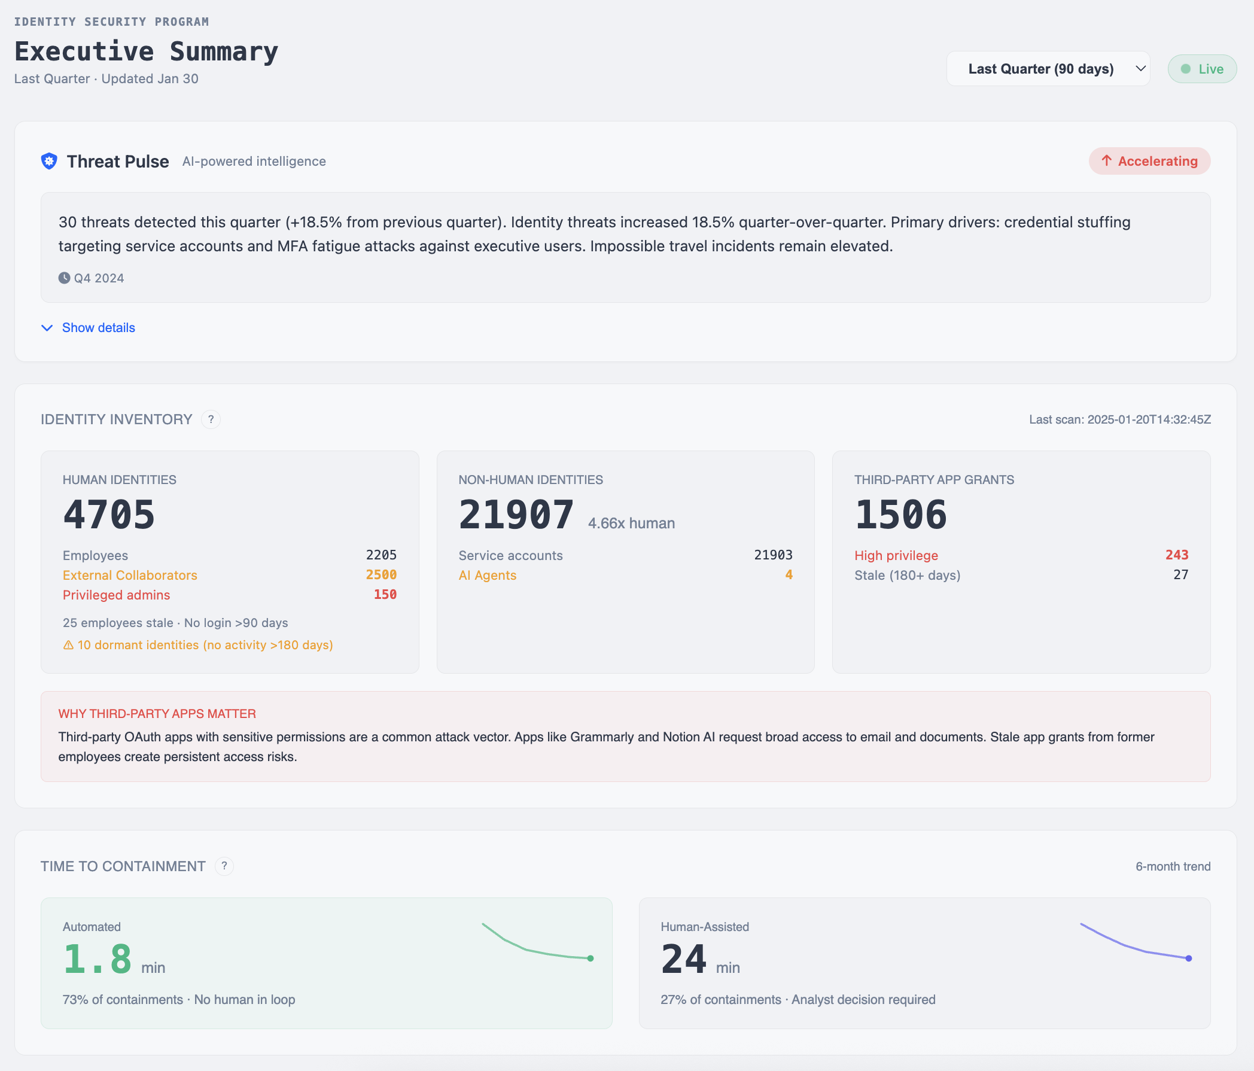Toggle the green dot in Live badge
The image size is (1254, 1071).
(x=1188, y=68)
